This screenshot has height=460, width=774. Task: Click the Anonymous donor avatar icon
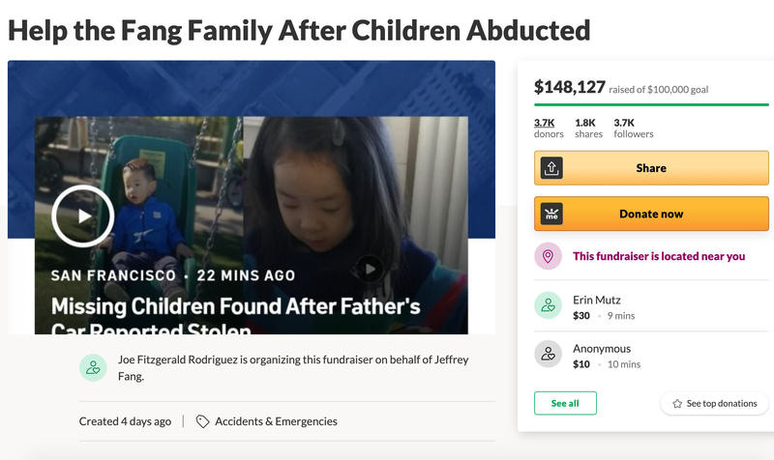(549, 355)
